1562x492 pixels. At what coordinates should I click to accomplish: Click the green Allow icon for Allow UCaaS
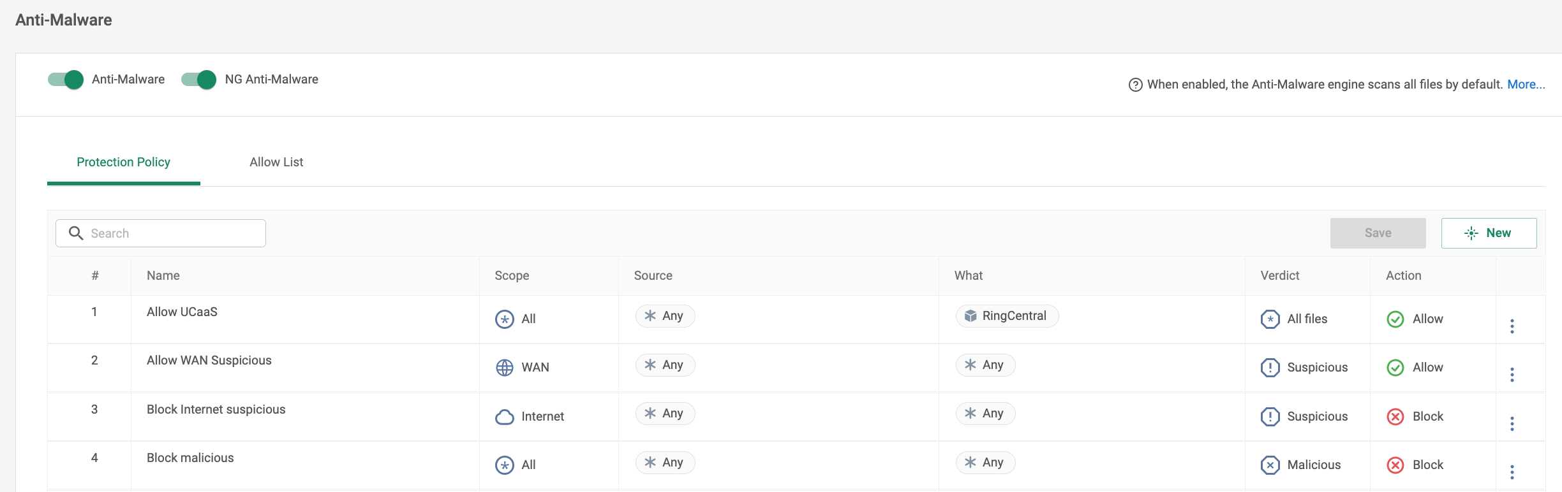point(1395,319)
